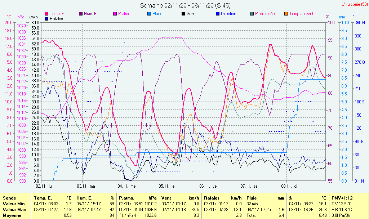Click the § column maximum 20.6

tap(323, 209)
